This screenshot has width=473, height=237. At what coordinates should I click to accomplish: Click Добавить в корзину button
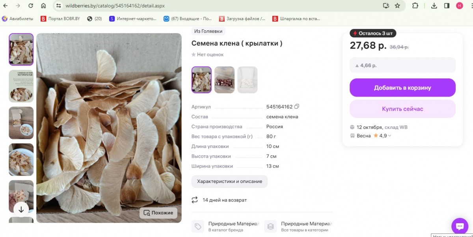(x=402, y=88)
